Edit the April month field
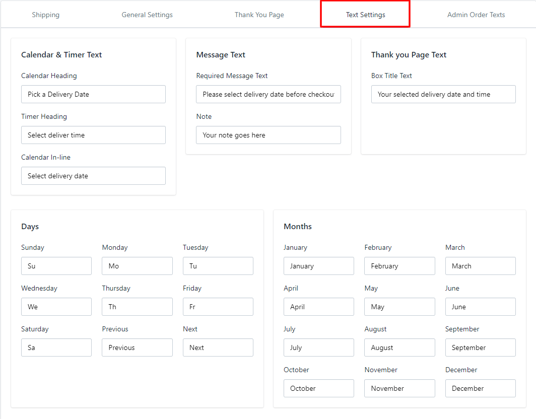This screenshot has height=419, width=536. coord(319,307)
